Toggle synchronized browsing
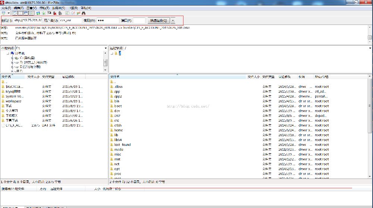Viewport: 373px width, 208px height. (x=78, y=13)
